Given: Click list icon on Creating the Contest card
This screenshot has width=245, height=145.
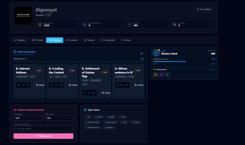Looking at the screenshot, I should pyautogui.click(x=56, y=85).
